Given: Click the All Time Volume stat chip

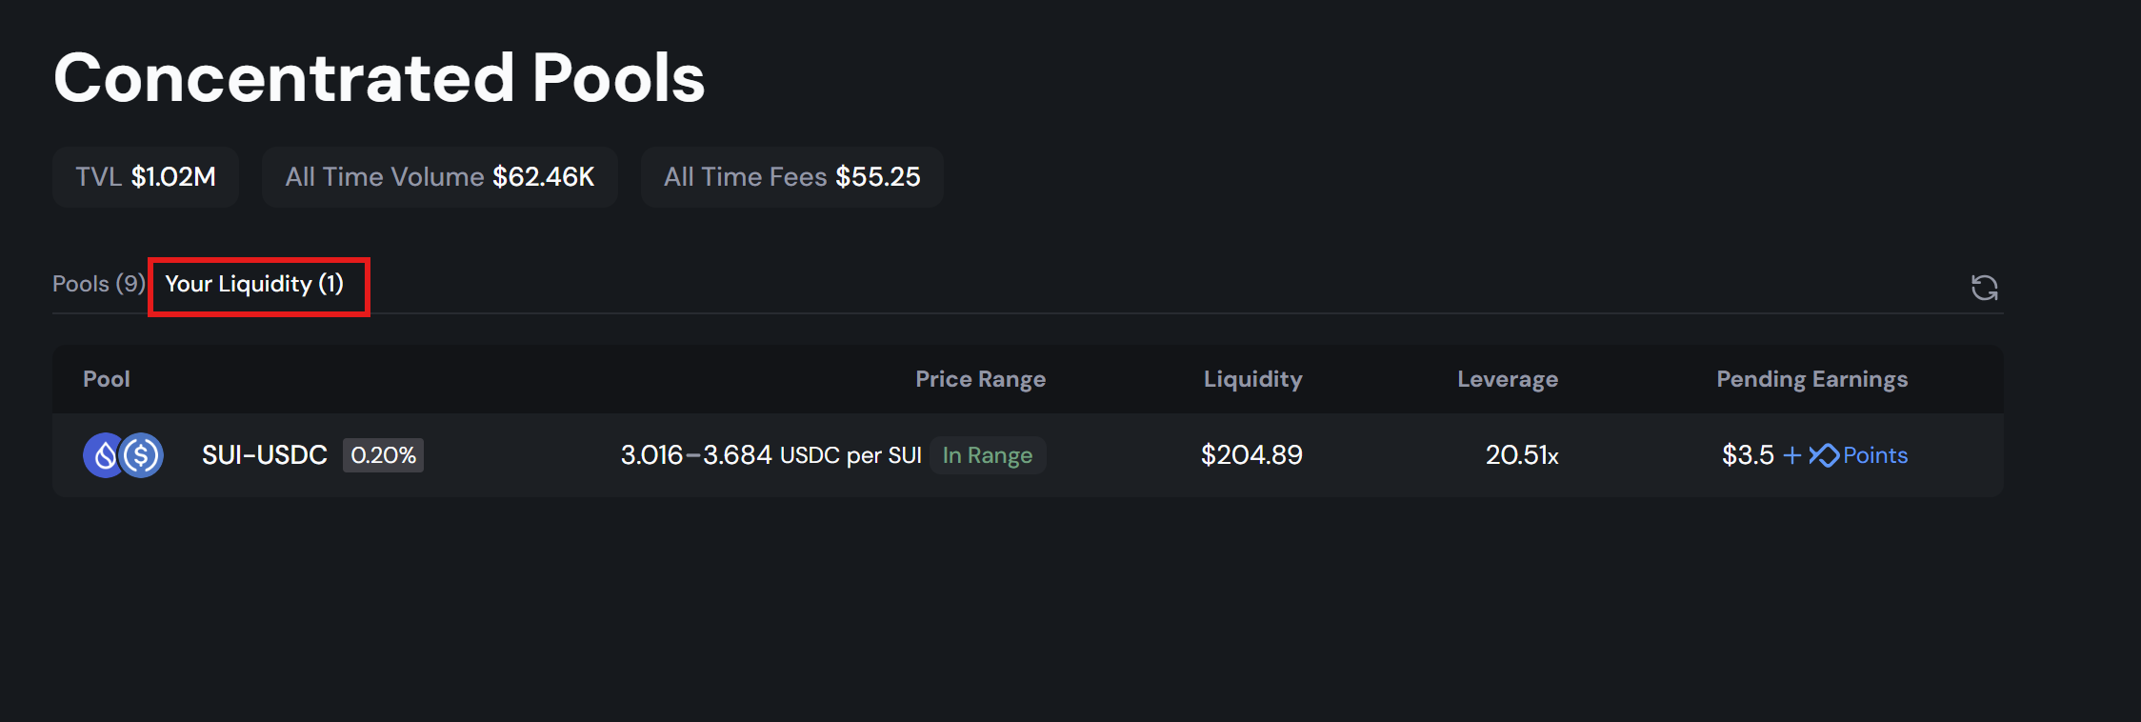Looking at the screenshot, I should (x=439, y=177).
